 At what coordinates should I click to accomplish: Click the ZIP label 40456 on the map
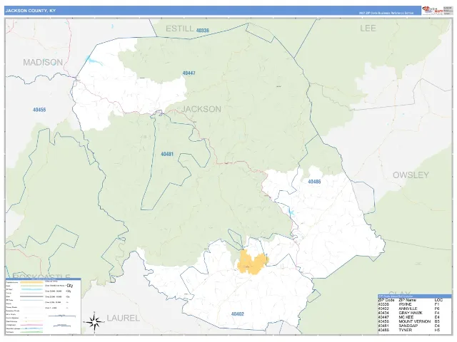[39, 110]
